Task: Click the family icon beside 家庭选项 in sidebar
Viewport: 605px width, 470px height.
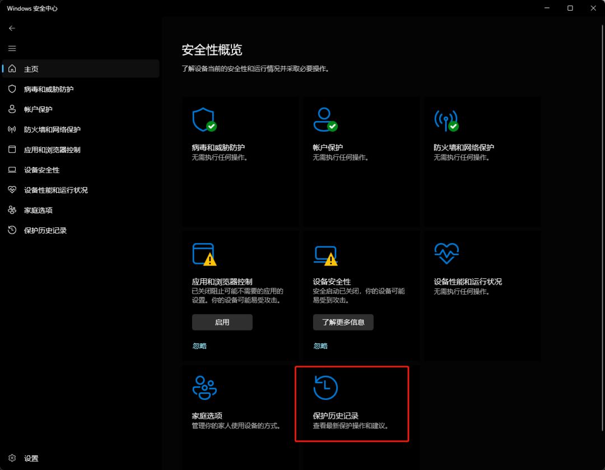Action: [x=12, y=210]
